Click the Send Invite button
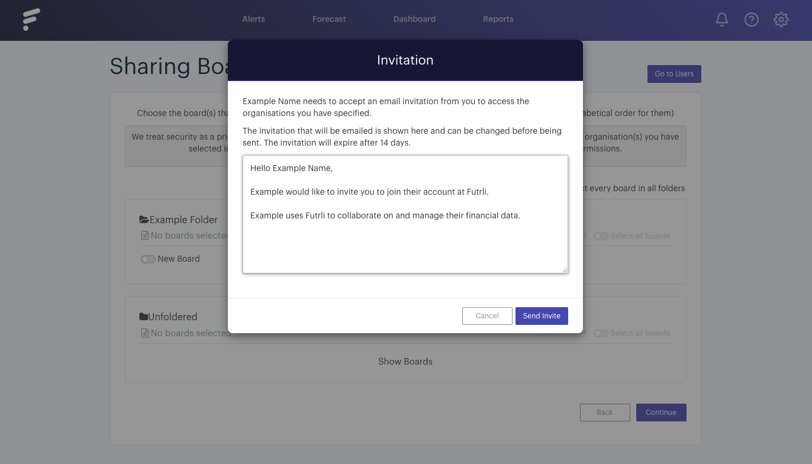Image resolution: width=812 pixels, height=464 pixels. coord(542,316)
